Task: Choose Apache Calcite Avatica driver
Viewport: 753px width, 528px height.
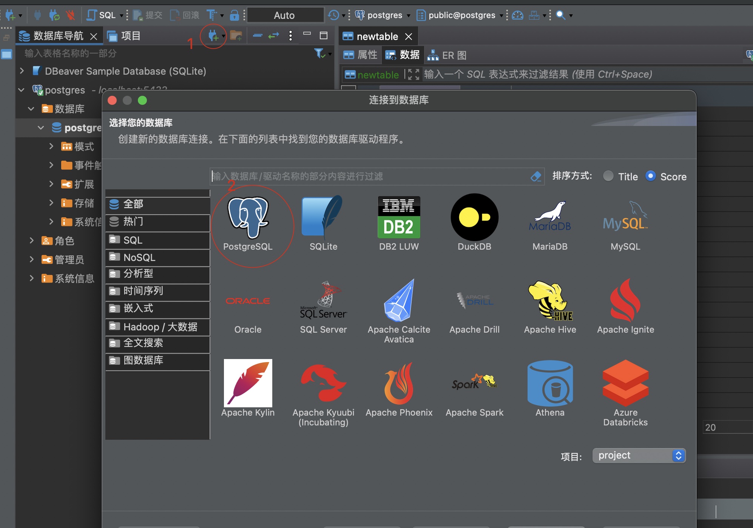Action: 399,311
